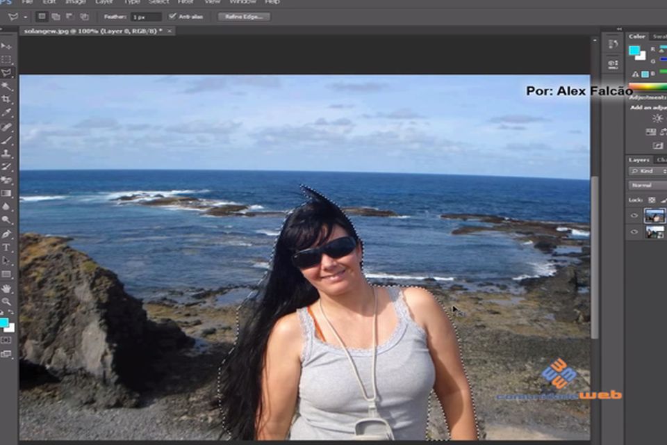Choose Intersect with Selection mode

(84, 17)
